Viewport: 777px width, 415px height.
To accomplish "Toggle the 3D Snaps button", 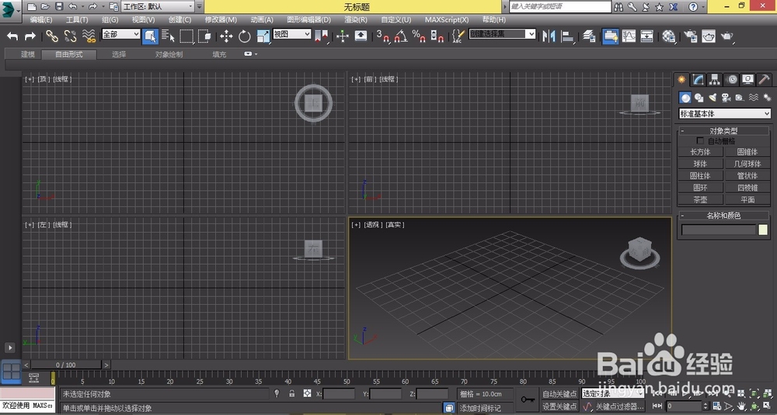I will tap(382, 36).
